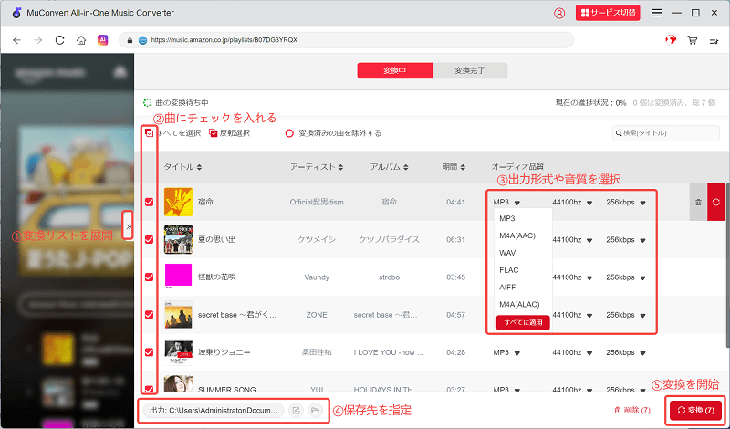Start conversion with 変換 (7) button

pyautogui.click(x=695, y=411)
